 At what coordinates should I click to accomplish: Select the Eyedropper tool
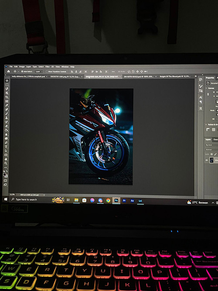7,105
